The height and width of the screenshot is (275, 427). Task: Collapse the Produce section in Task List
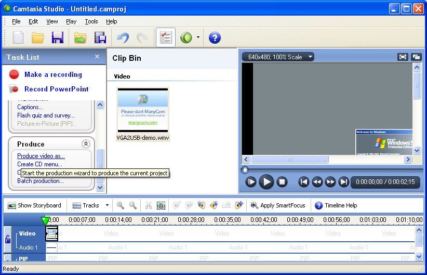pos(86,144)
